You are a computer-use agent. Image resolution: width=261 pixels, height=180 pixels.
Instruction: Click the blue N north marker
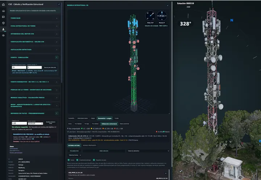coord(232,20)
